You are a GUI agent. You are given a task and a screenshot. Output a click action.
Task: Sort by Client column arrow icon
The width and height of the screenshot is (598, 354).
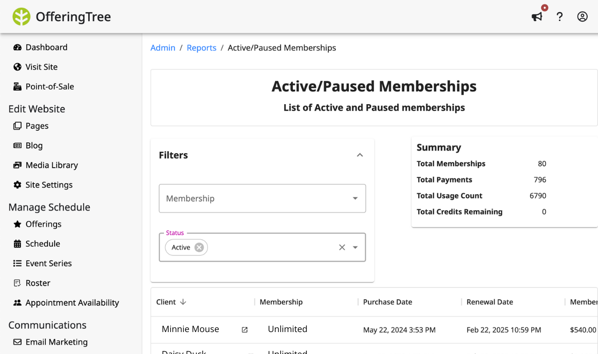click(183, 302)
